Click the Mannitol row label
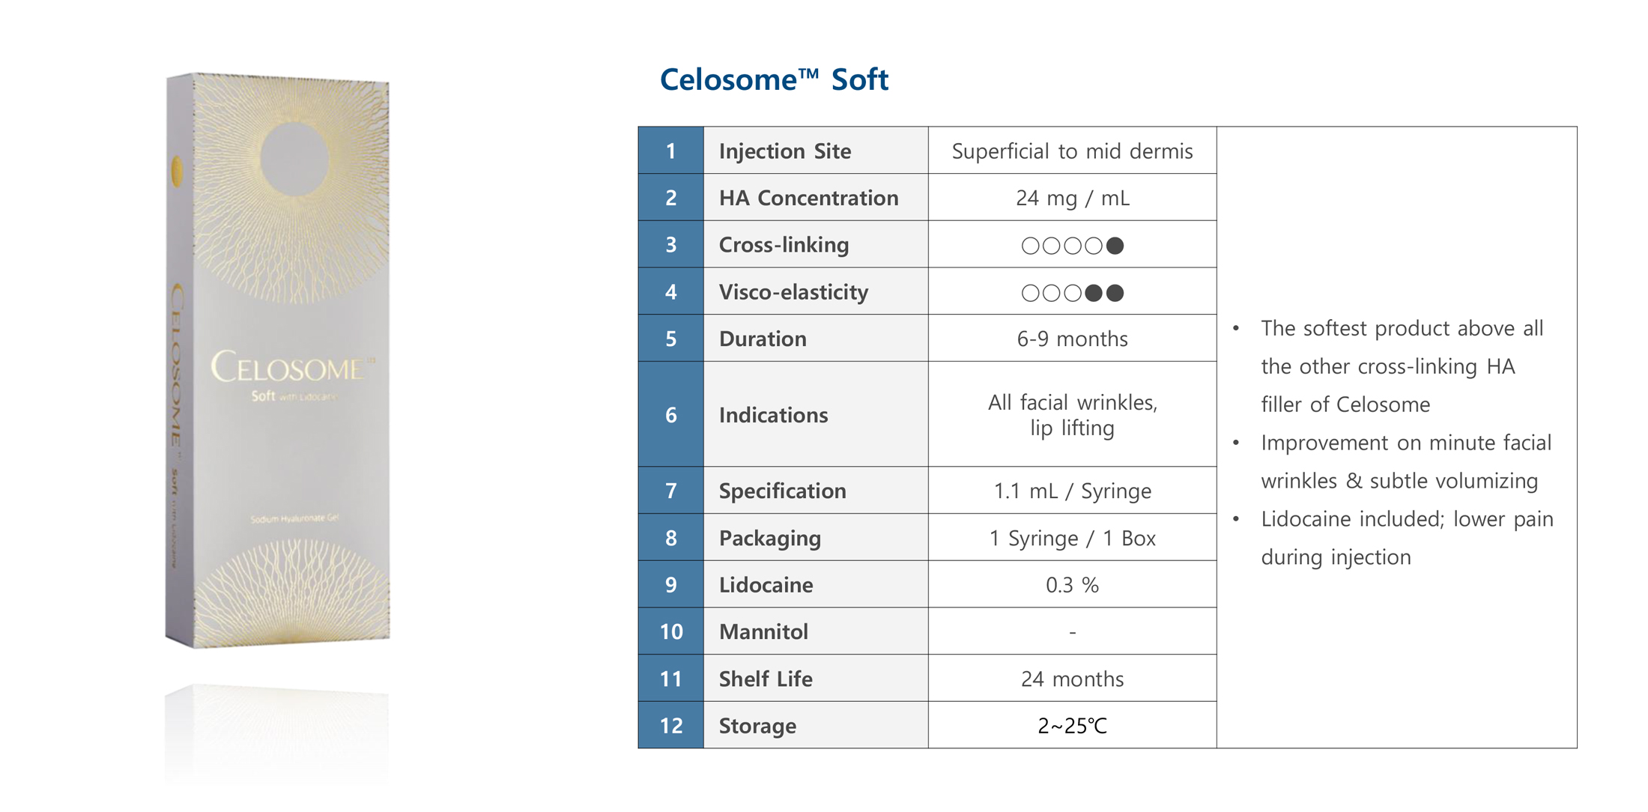1648x812 pixels. coord(763,631)
